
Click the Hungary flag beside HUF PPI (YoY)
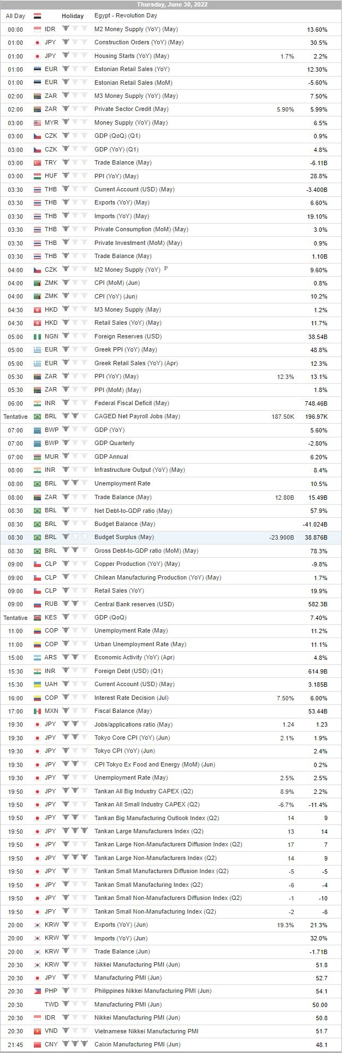tap(37, 176)
